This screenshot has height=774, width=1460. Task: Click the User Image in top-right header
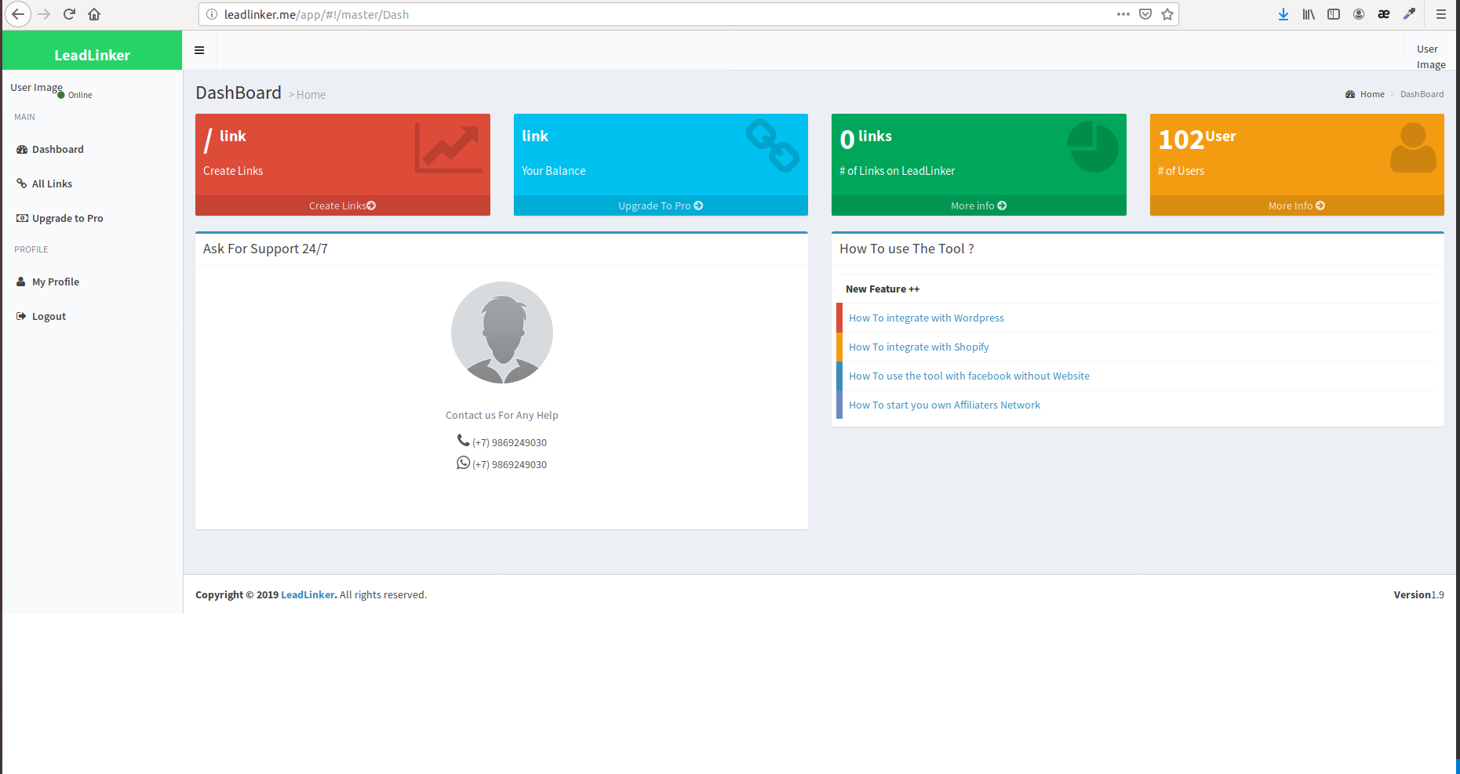1431,56
